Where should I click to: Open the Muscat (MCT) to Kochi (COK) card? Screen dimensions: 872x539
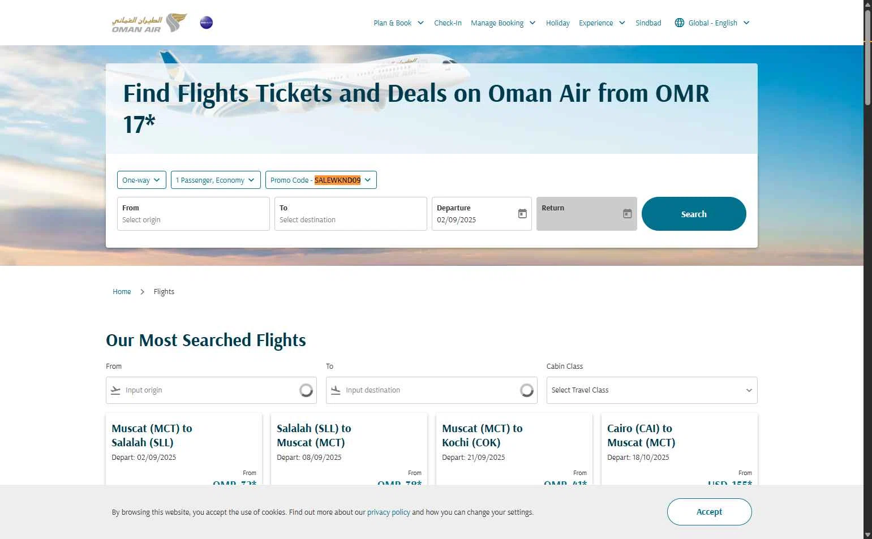coord(514,449)
